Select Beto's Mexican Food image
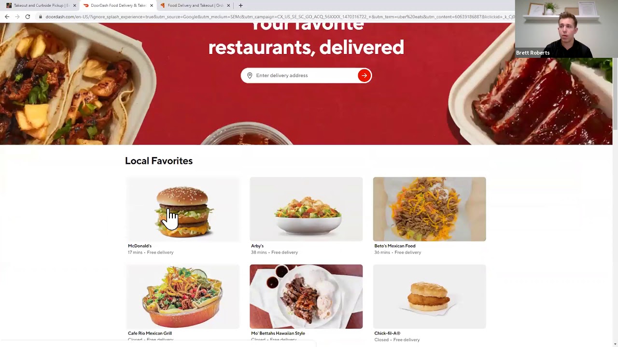618x347 pixels. coord(429,209)
